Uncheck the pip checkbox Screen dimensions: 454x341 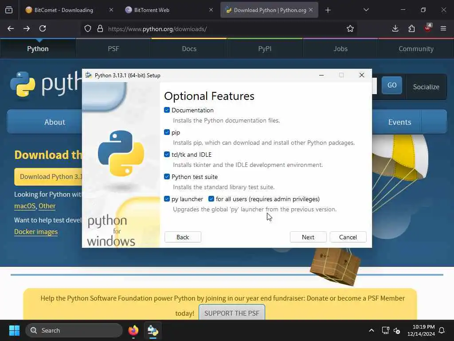[x=167, y=132]
